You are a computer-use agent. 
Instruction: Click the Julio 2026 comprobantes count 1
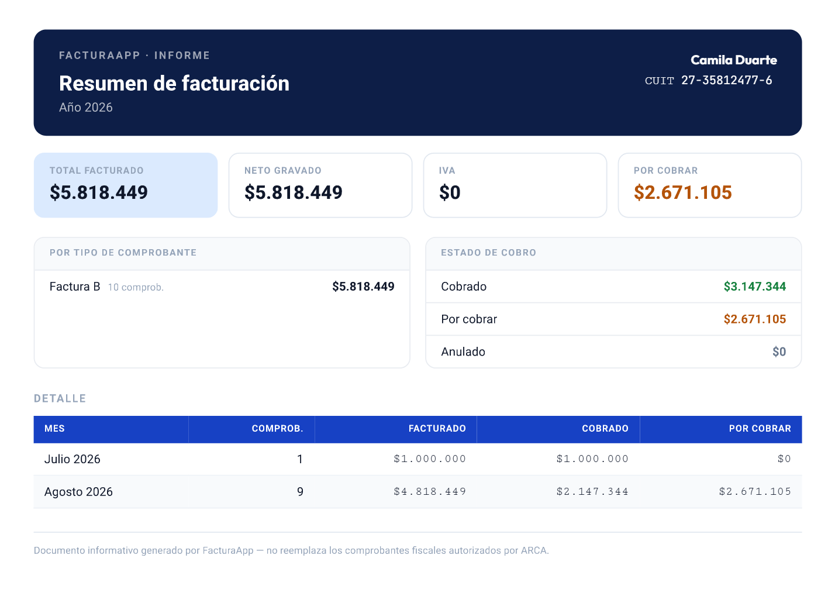[300, 459]
